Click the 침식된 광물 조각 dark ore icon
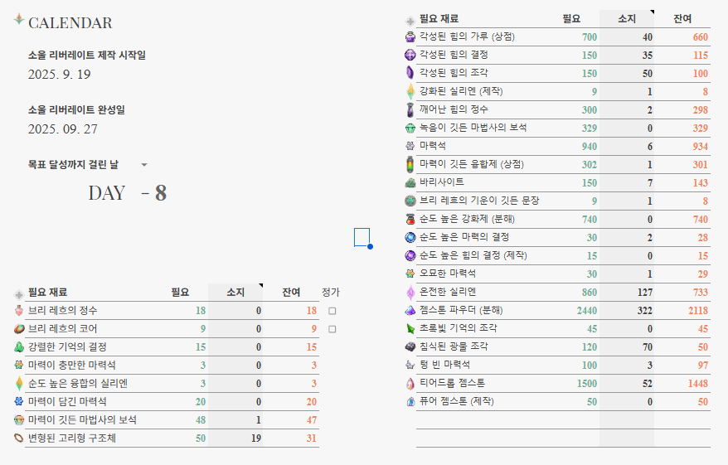Viewport: 728px width, 465px height. pyautogui.click(x=410, y=346)
